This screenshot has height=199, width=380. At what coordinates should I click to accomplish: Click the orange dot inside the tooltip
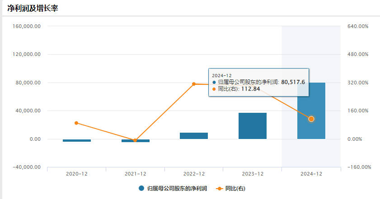(x=214, y=89)
